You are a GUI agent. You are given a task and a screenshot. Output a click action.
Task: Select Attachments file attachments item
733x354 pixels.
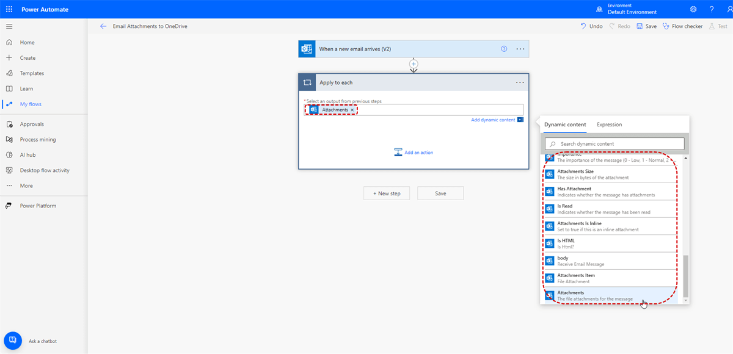pos(611,295)
